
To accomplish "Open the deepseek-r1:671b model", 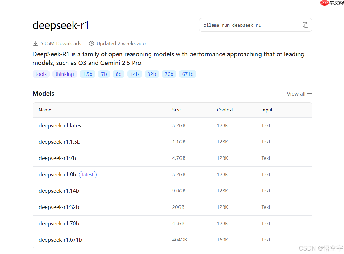I will coord(60,240).
